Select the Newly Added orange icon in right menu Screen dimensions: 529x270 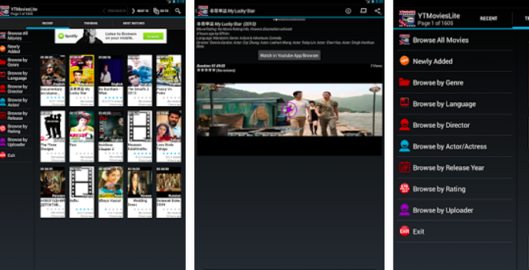coord(404,61)
